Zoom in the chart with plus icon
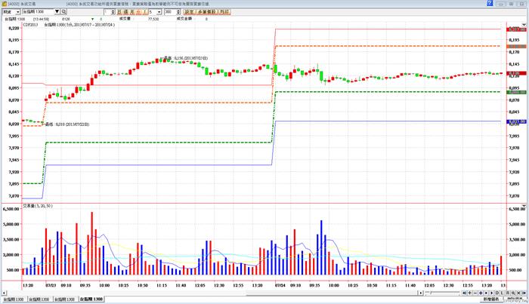This screenshot has height=304, width=529. [x=470, y=293]
